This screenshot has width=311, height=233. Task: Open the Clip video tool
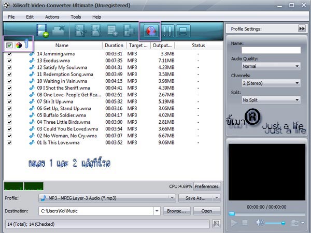[x=80, y=31]
